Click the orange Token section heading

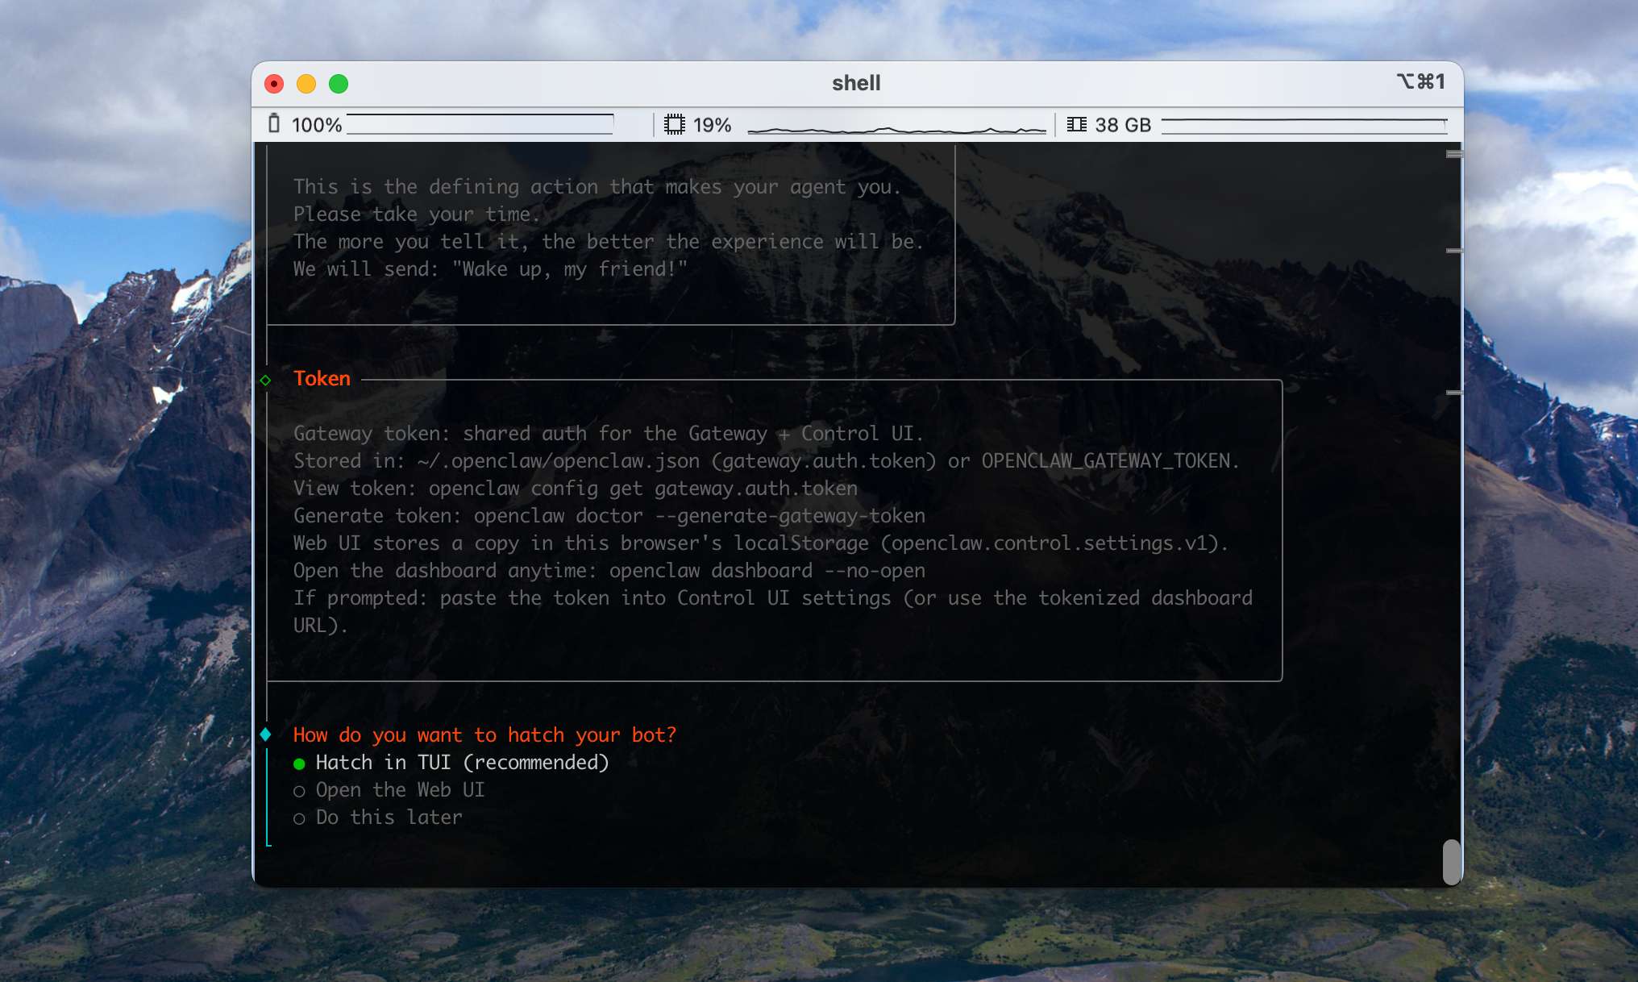click(322, 379)
